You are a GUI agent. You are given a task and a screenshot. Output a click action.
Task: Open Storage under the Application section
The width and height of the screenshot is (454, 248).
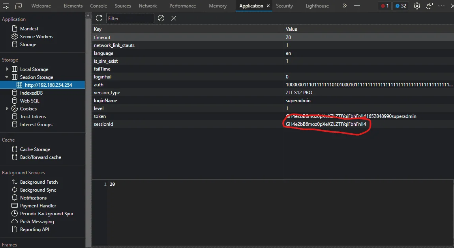[28, 45]
